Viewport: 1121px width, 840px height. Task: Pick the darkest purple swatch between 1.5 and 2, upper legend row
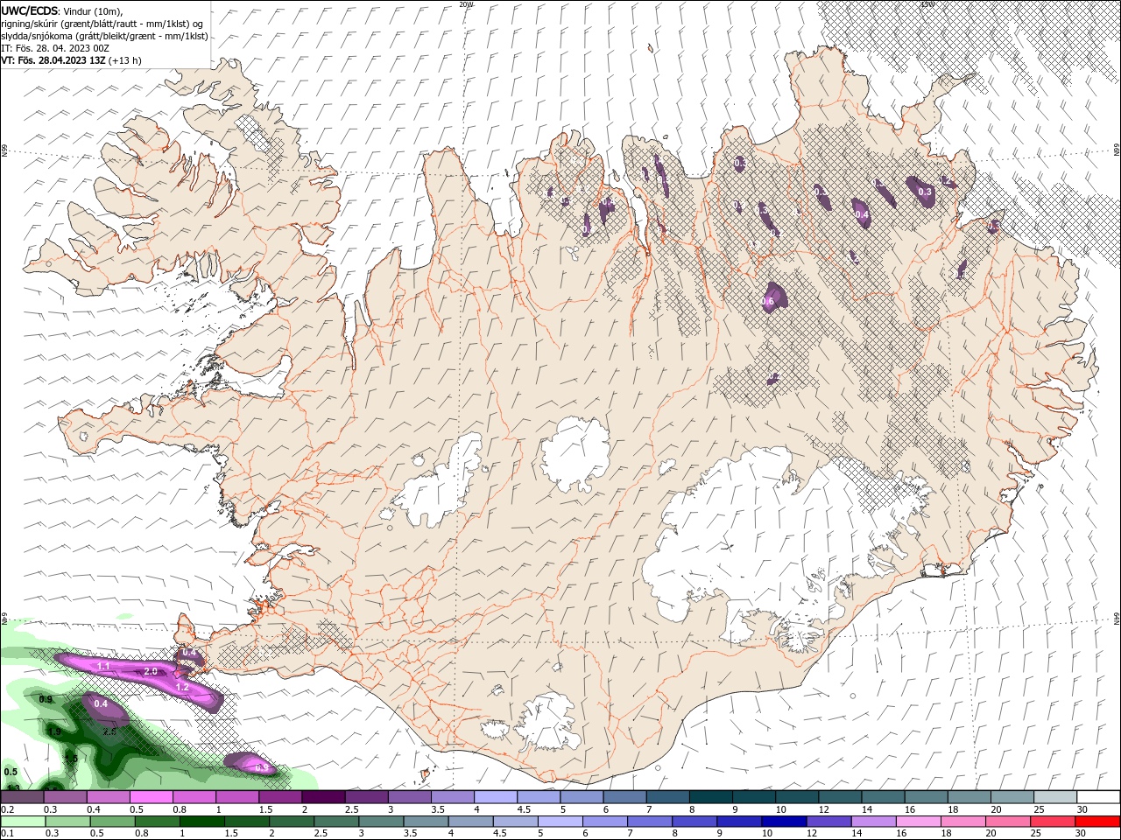(322, 797)
